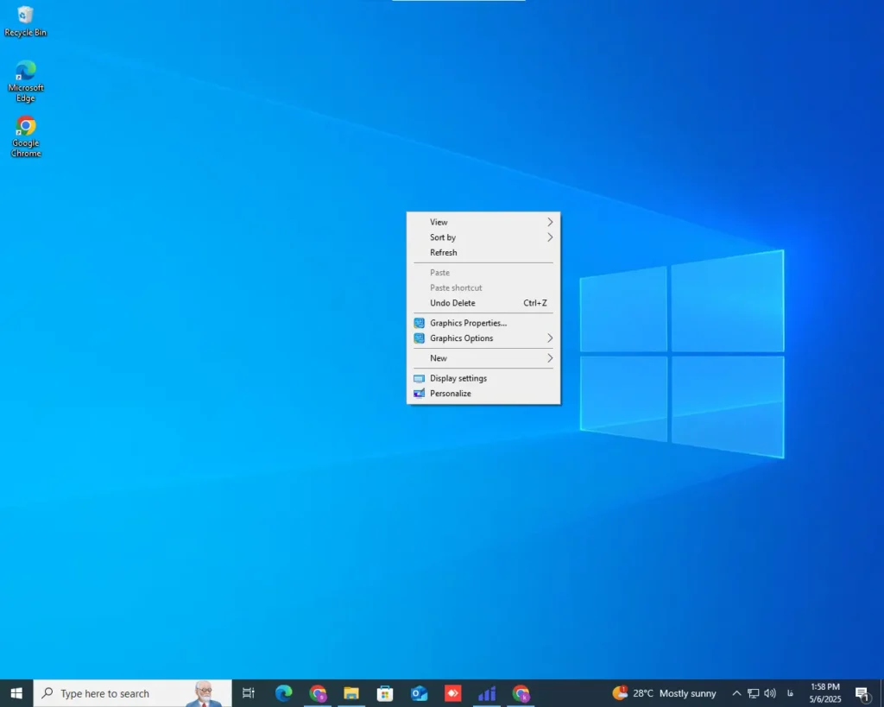884x707 pixels.
Task: Choose Refresh from the context menu
Action: pos(483,253)
